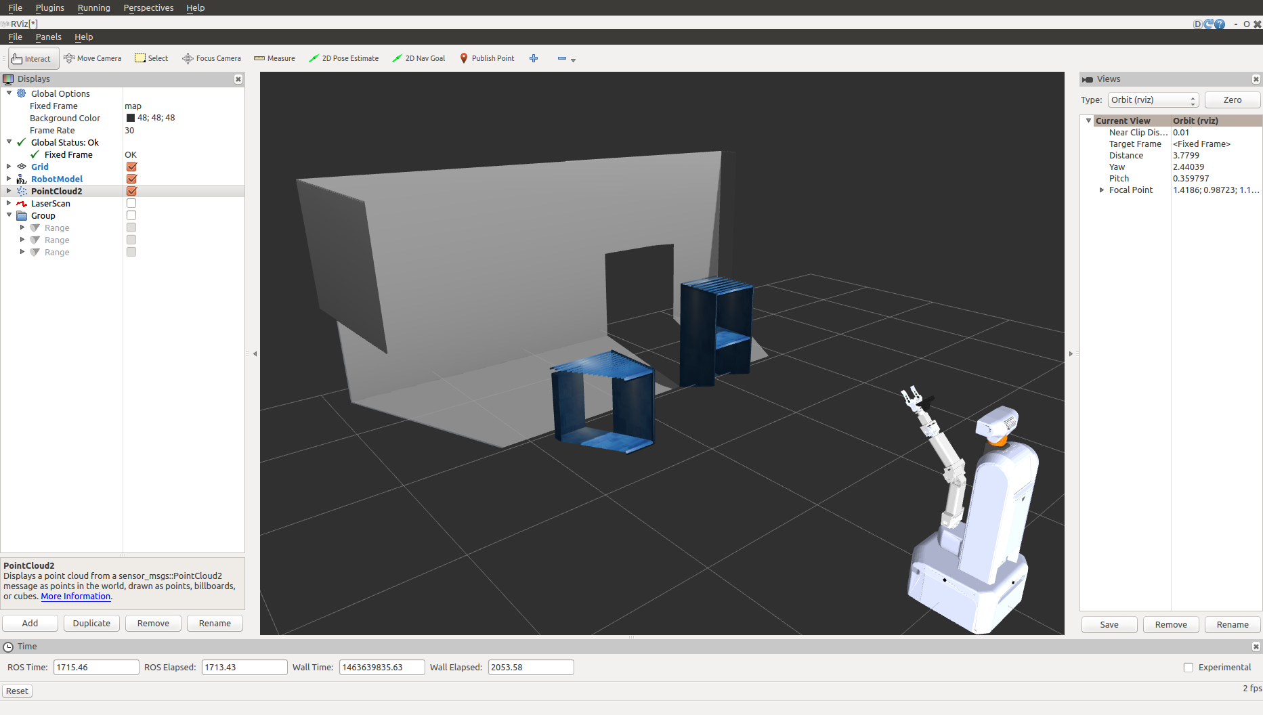Viewport: 1263px width, 715px height.
Task: Open the More Information link
Action: 75,597
